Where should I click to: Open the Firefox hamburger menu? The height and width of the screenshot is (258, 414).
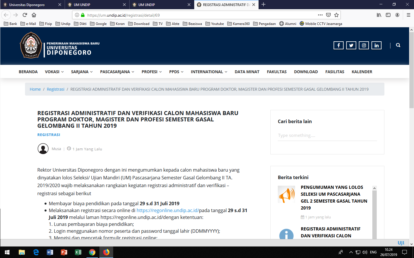408,15
